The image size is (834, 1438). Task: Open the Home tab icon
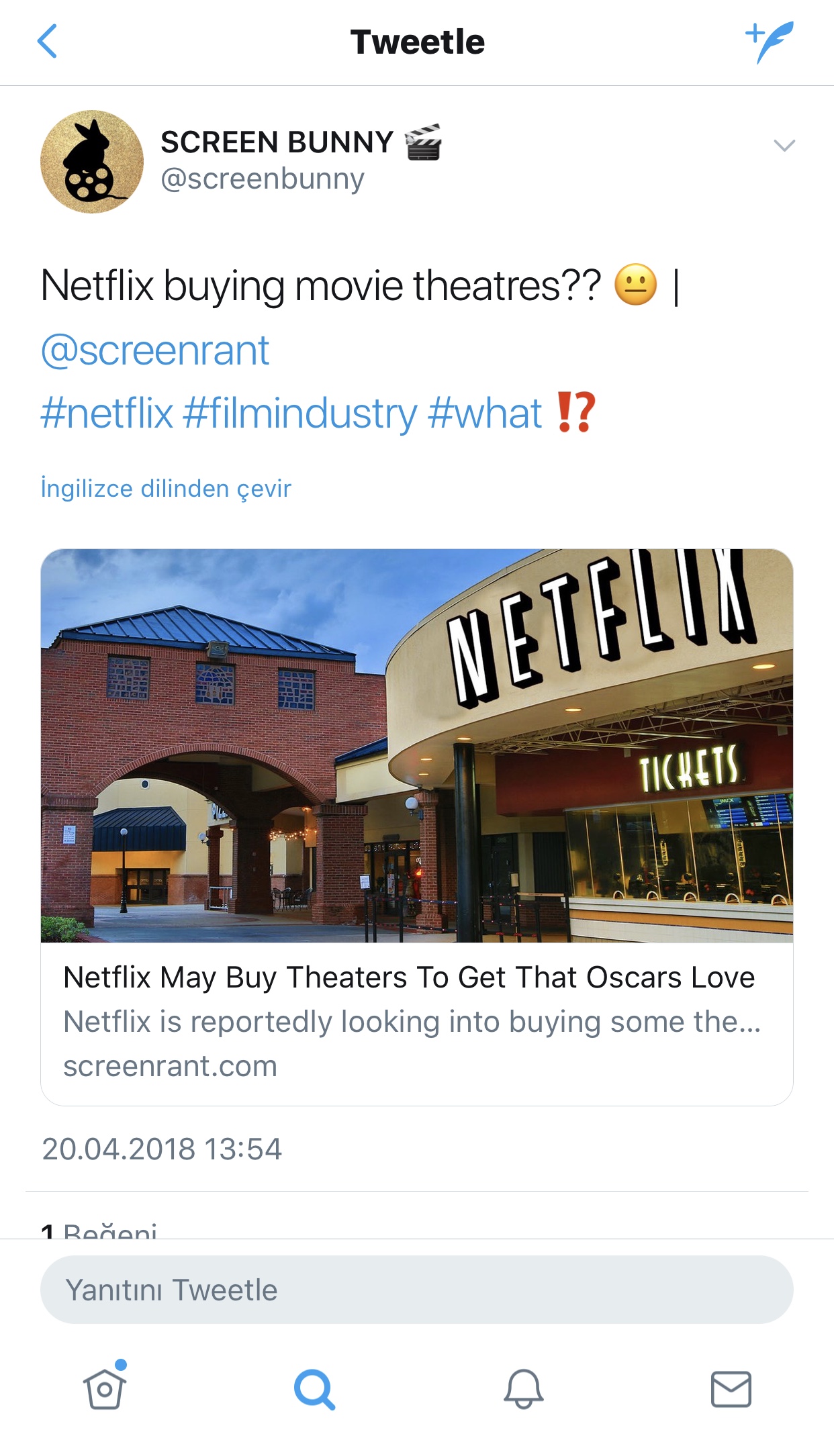click(105, 1388)
